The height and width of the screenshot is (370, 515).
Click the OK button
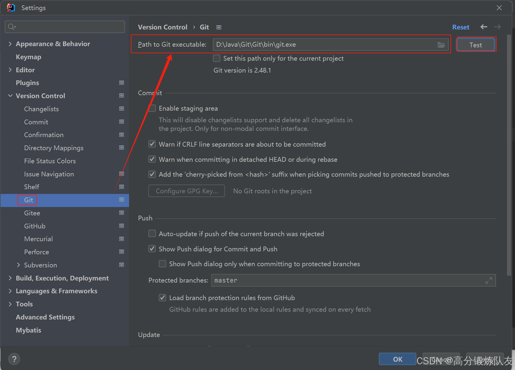click(x=398, y=359)
